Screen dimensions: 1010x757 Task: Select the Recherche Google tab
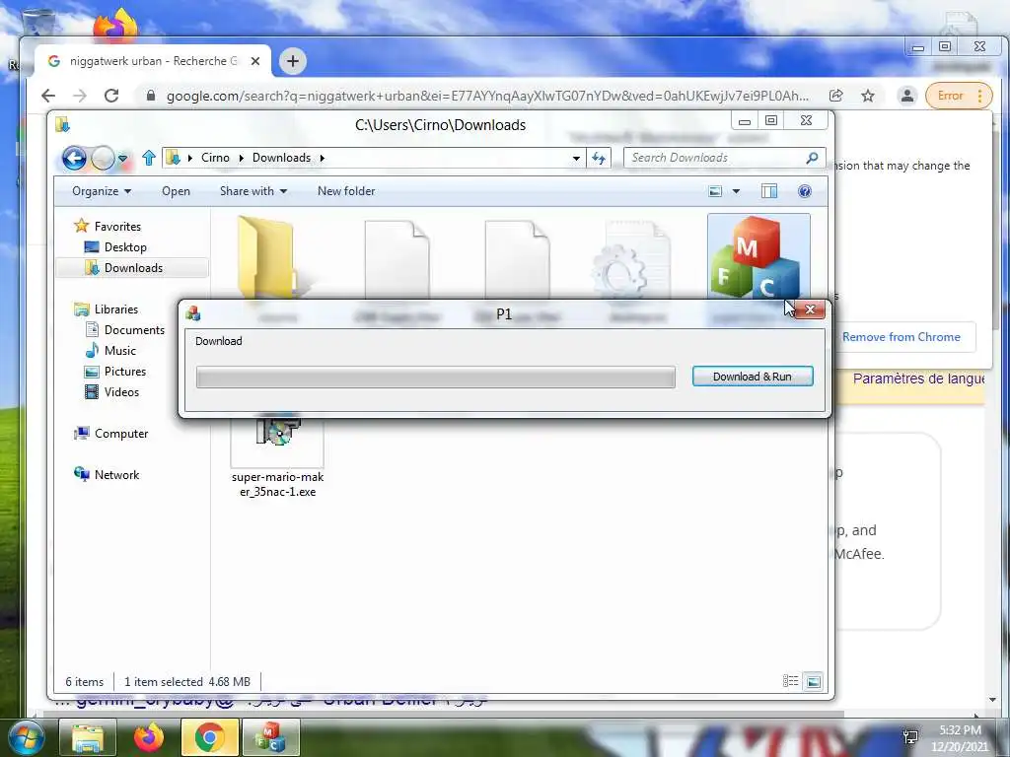(x=153, y=61)
